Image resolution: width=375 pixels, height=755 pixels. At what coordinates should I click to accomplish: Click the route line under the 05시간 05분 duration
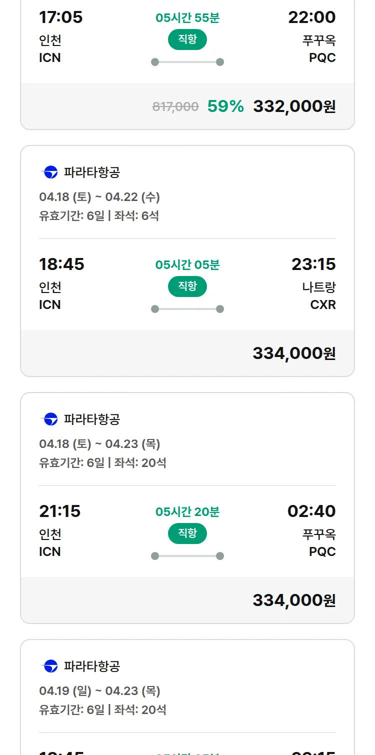pyautogui.click(x=187, y=309)
